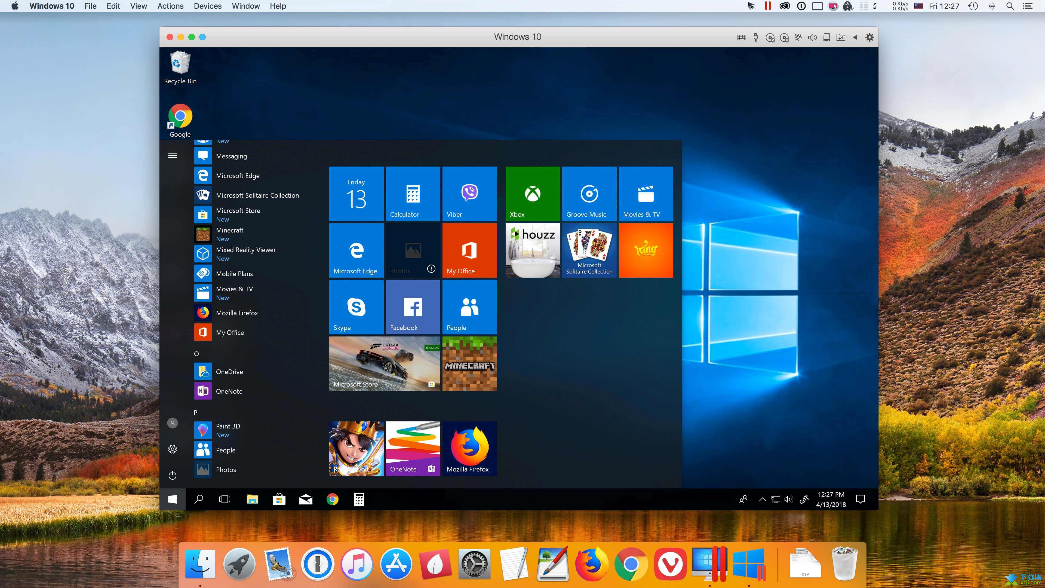The width and height of the screenshot is (1045, 588).
Task: Open the OneDrive entry in app list
Action: 229,371
